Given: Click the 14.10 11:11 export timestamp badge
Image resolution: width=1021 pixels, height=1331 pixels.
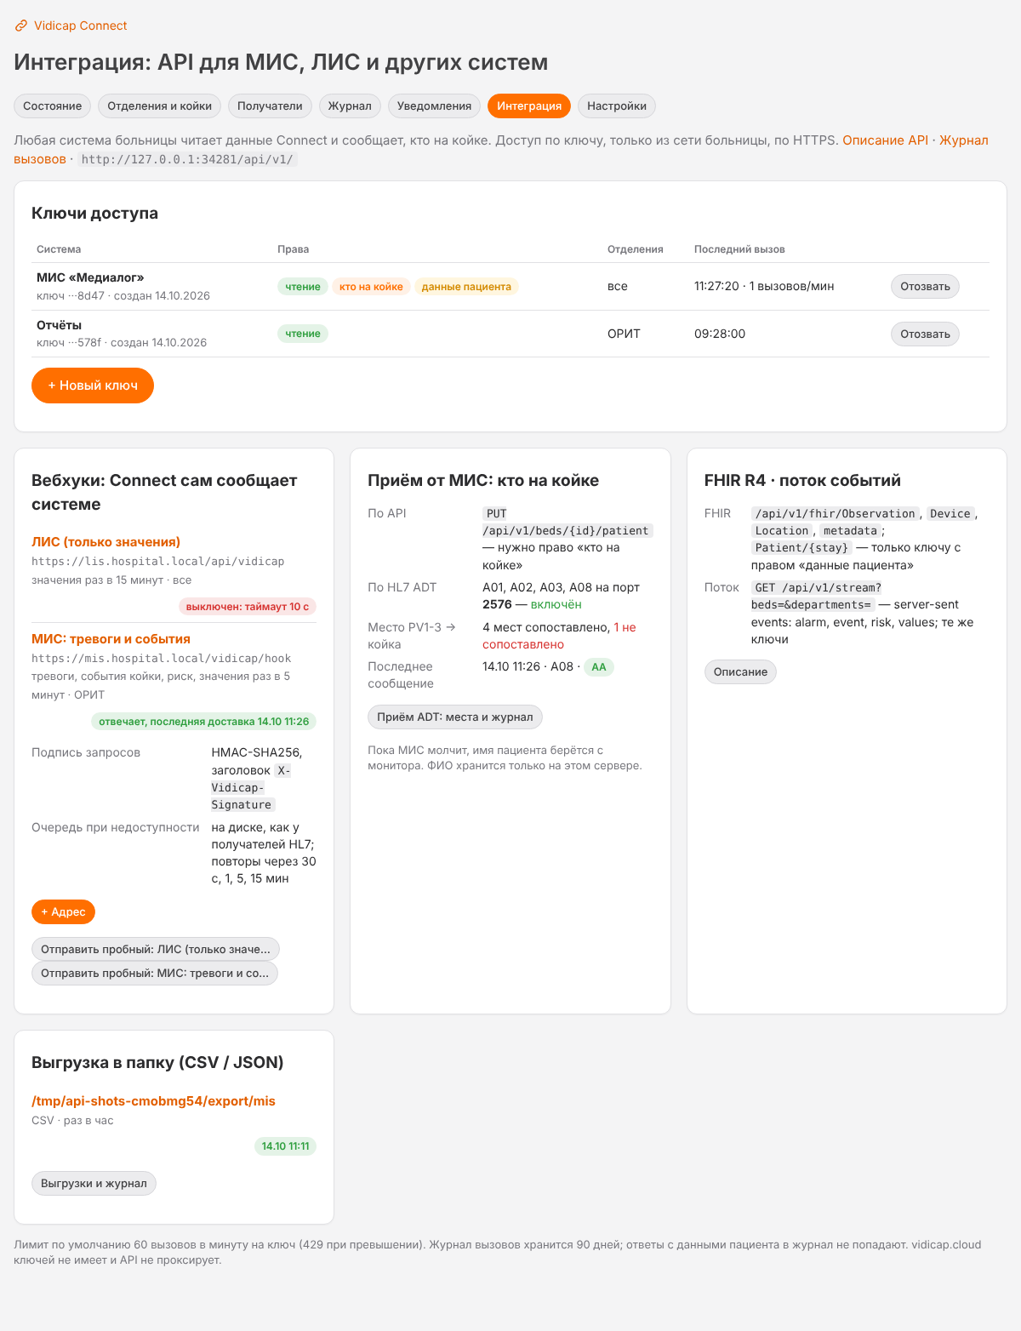Looking at the screenshot, I should coord(286,1146).
